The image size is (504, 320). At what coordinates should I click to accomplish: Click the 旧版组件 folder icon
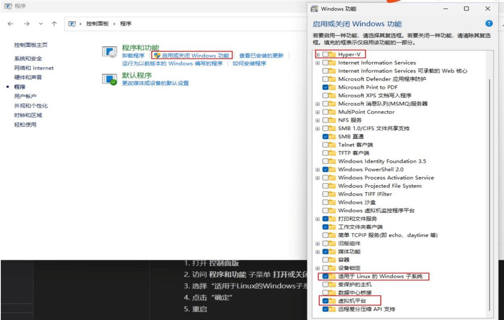click(332, 244)
